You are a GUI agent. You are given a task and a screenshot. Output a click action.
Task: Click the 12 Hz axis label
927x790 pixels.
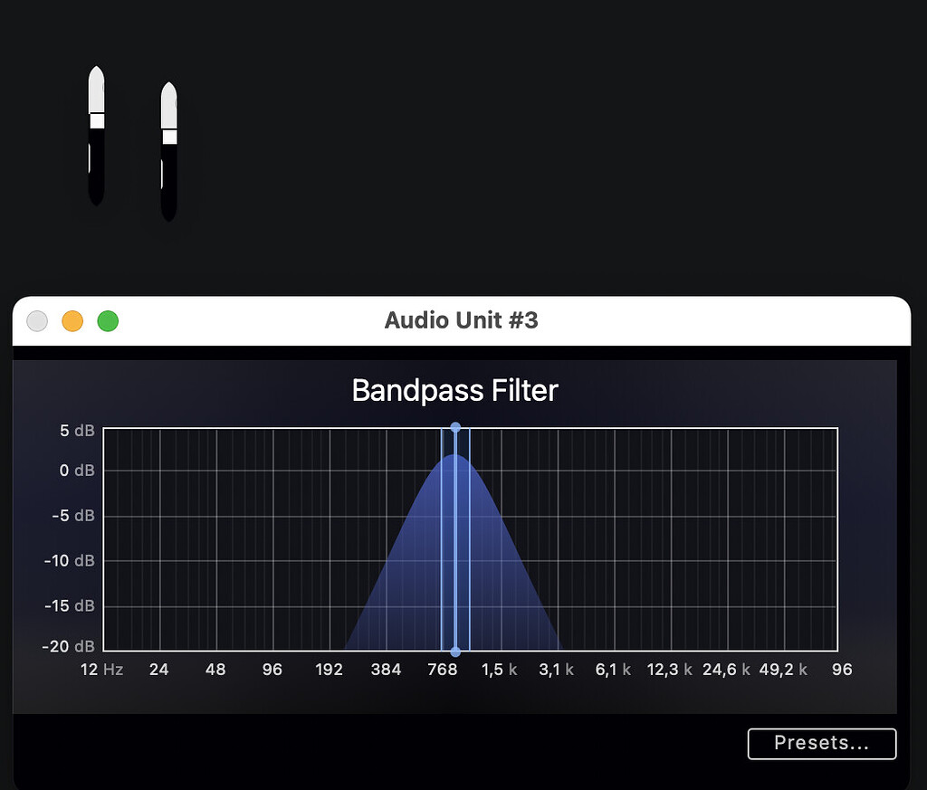coord(100,670)
